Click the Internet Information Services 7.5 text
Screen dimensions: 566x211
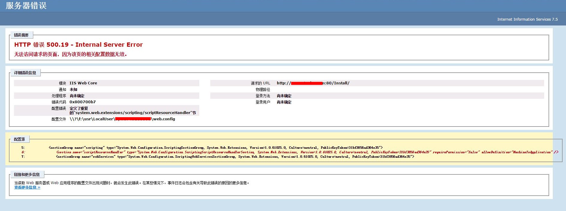pyautogui.click(x=527, y=19)
